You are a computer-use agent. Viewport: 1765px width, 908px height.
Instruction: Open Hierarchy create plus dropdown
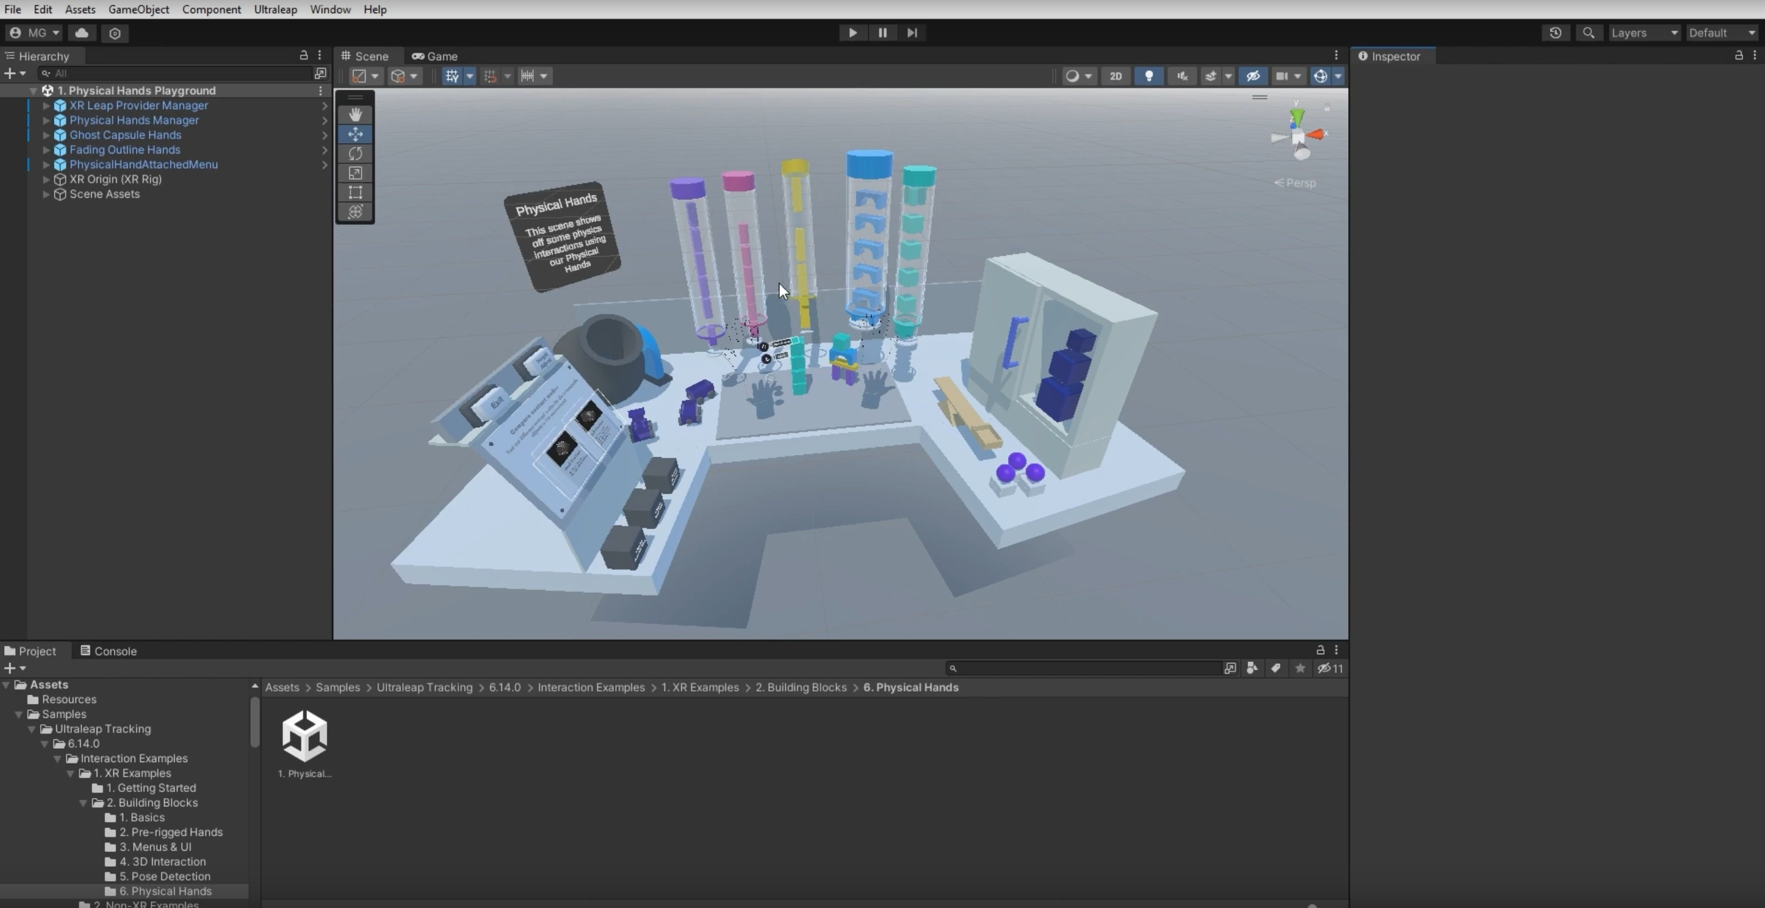(15, 73)
